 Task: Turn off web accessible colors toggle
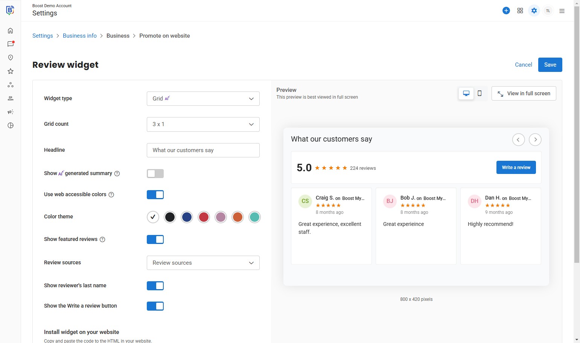click(155, 195)
